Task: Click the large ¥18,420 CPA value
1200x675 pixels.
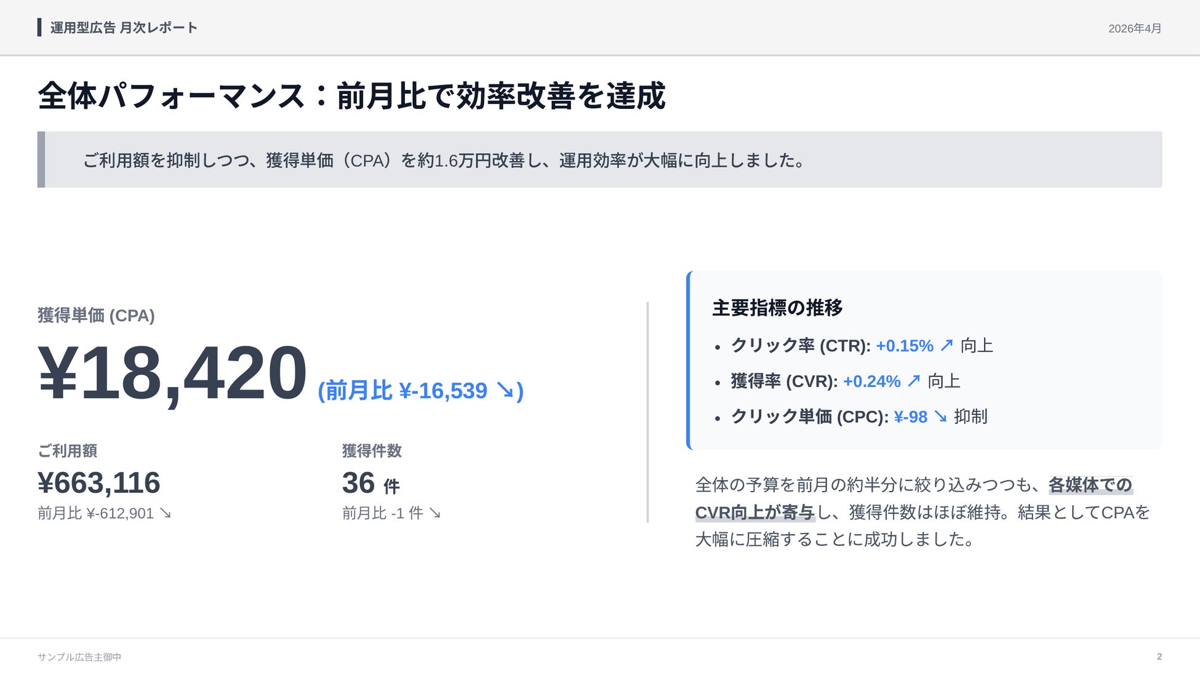Action: 172,373
